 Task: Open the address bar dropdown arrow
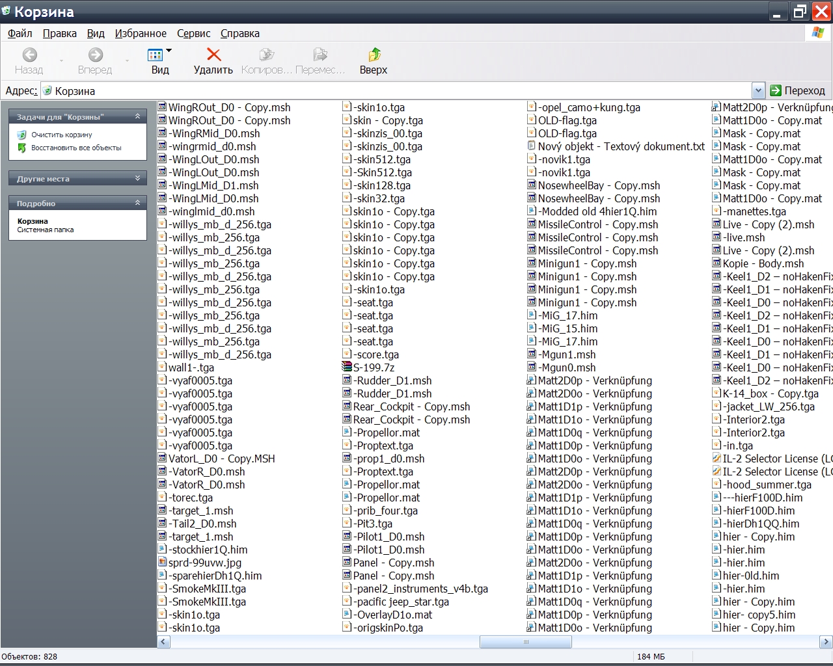[758, 90]
